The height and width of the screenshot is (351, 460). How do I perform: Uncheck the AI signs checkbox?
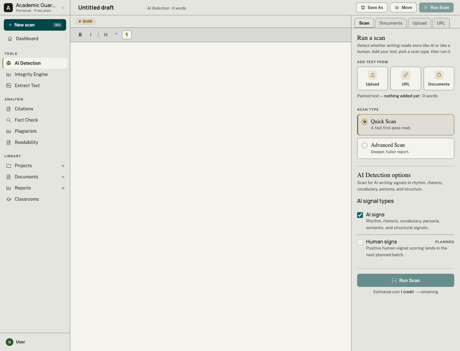(360, 215)
